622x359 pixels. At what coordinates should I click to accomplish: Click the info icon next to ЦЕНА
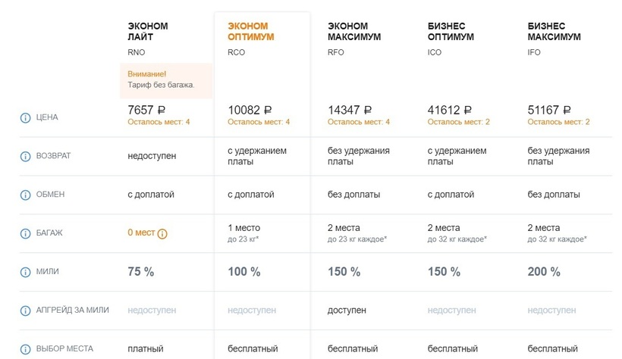click(x=24, y=117)
